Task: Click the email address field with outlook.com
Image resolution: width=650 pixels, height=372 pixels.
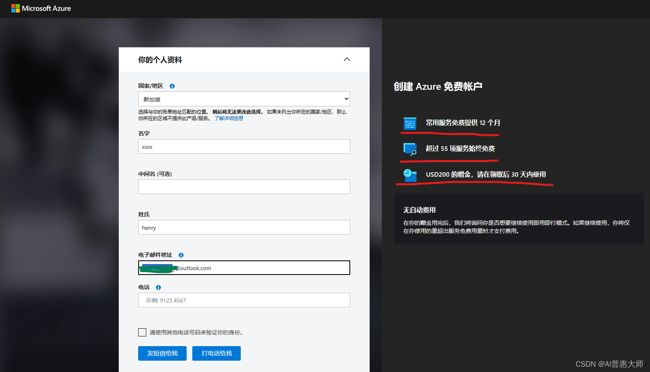Action: (263, 268)
